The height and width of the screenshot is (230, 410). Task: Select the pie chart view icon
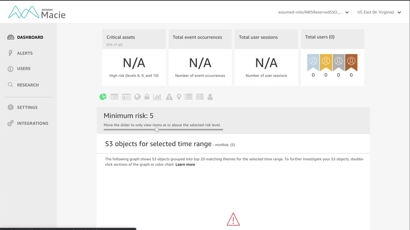[x=103, y=97]
